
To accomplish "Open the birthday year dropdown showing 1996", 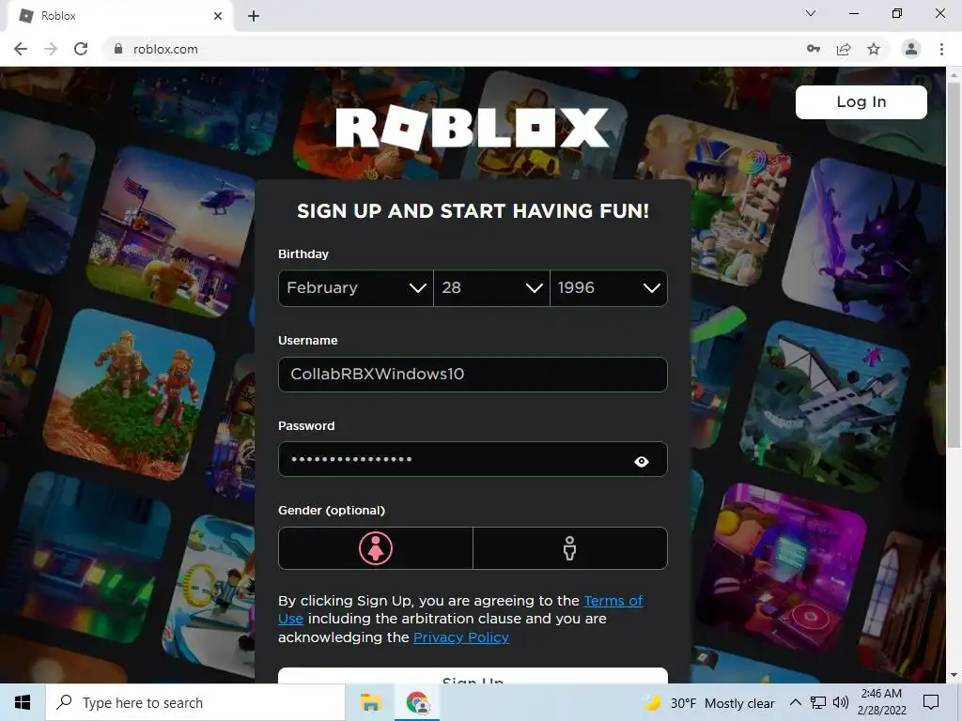I will point(609,287).
